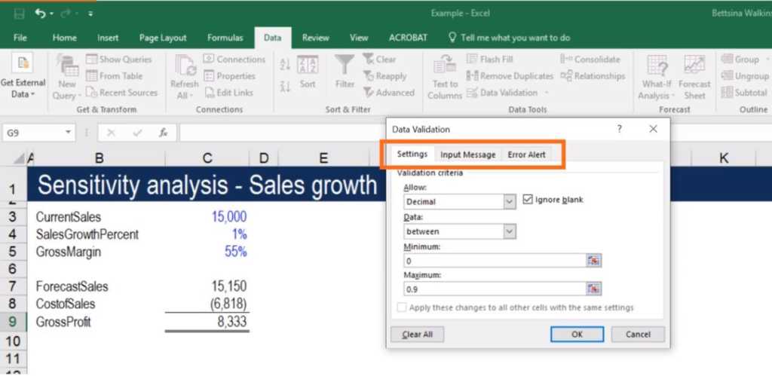Open the Data dropdown showing between
This screenshot has height=376, width=772.
tap(459, 231)
